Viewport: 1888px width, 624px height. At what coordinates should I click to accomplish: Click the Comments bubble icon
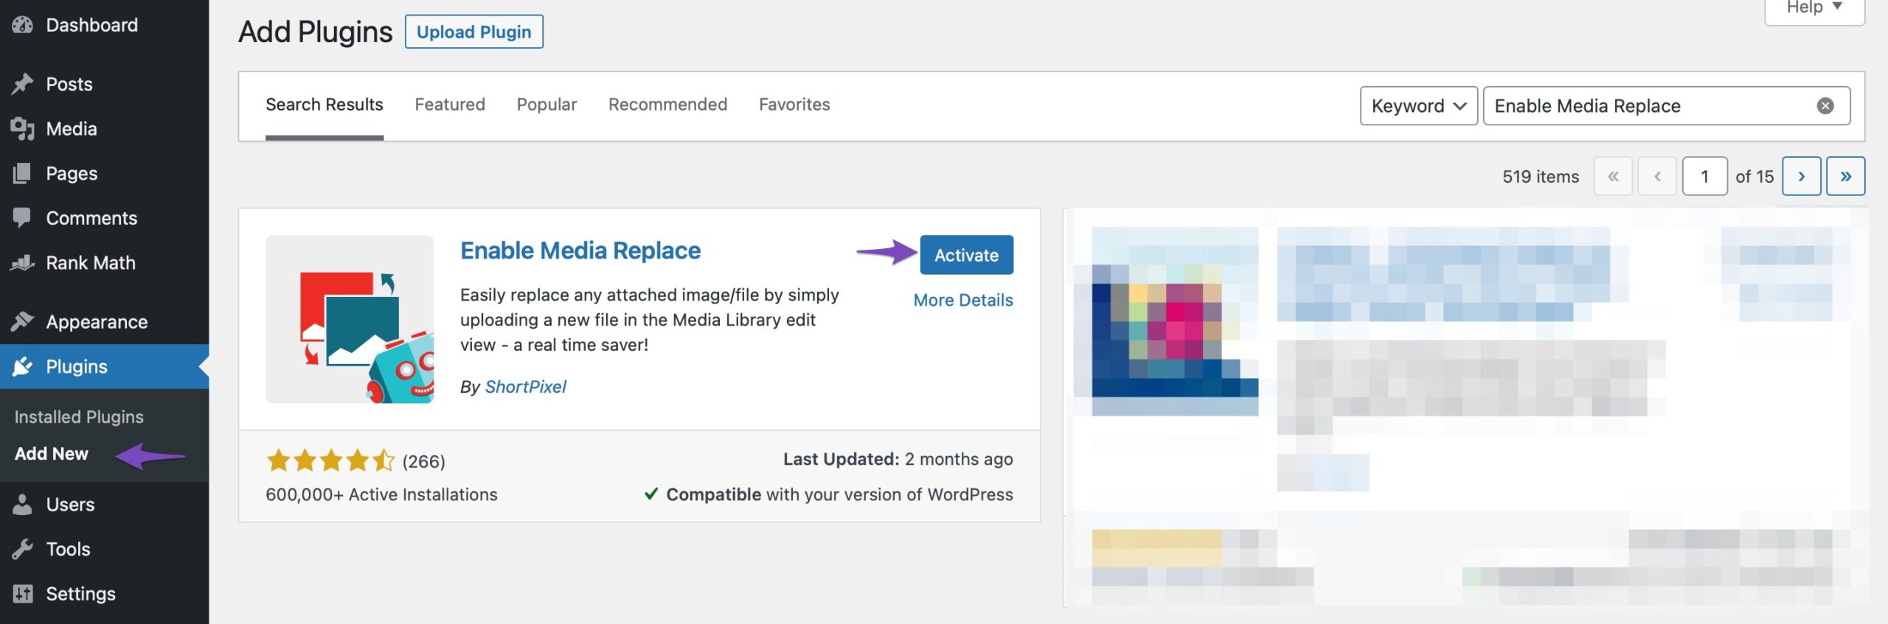pos(23,218)
